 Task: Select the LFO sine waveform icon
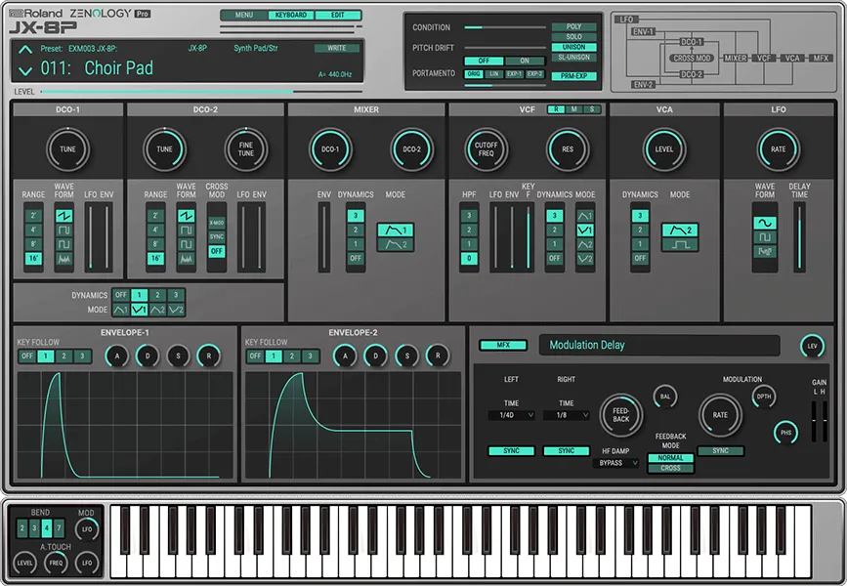pyautogui.click(x=765, y=223)
